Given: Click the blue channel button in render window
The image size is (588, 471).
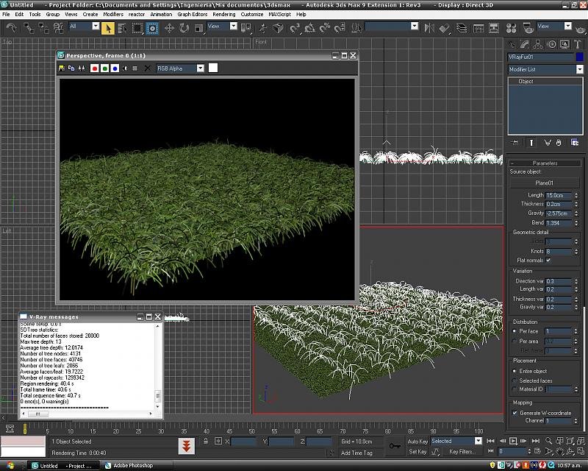Looking at the screenshot, I should click(115, 68).
